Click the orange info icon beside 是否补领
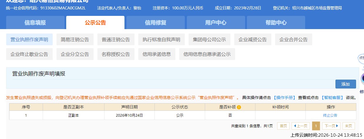Viewport: 364px width, 139px height. (x=239, y=107)
